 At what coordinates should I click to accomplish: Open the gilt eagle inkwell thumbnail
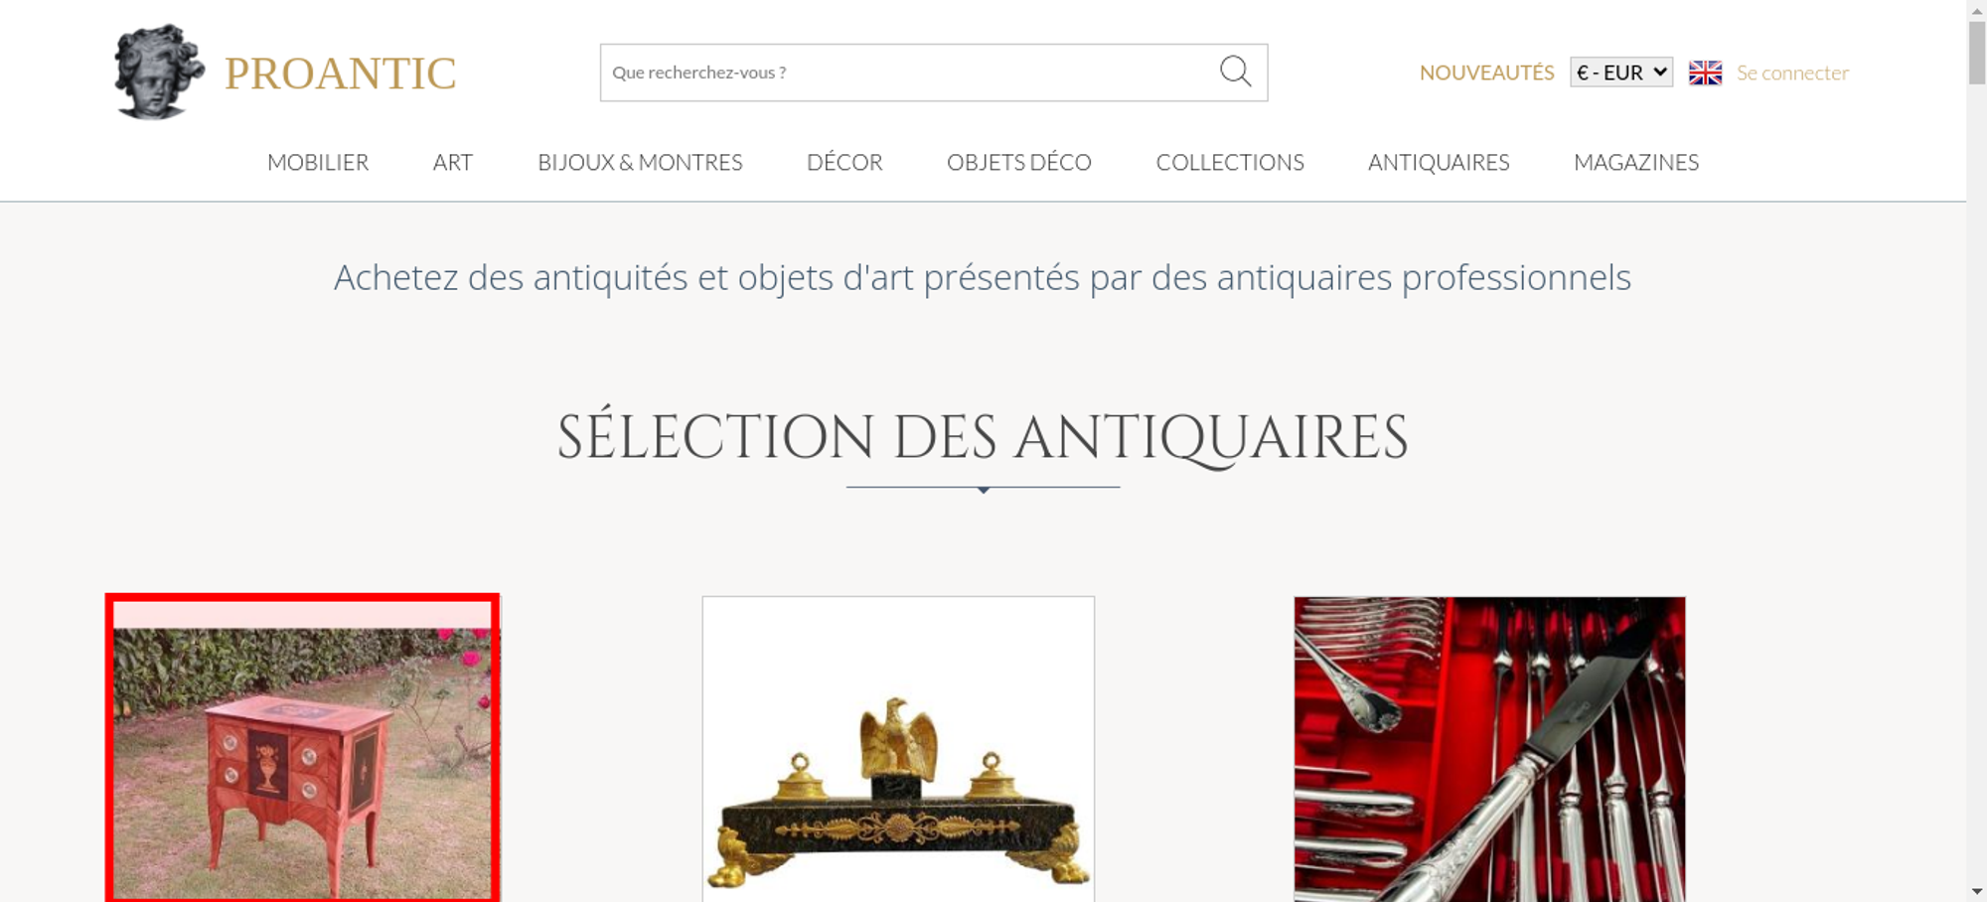898,749
